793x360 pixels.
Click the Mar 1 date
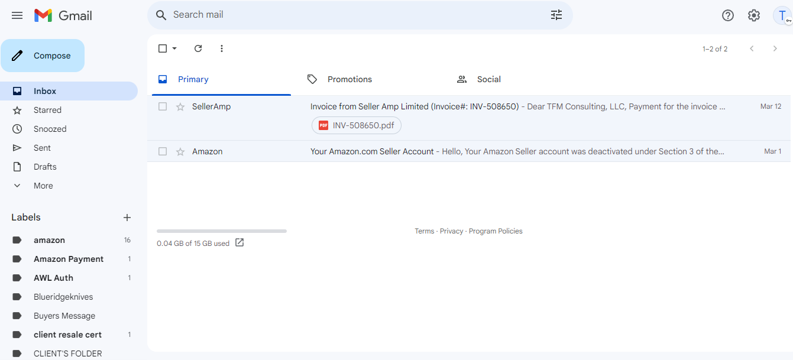pyautogui.click(x=772, y=151)
